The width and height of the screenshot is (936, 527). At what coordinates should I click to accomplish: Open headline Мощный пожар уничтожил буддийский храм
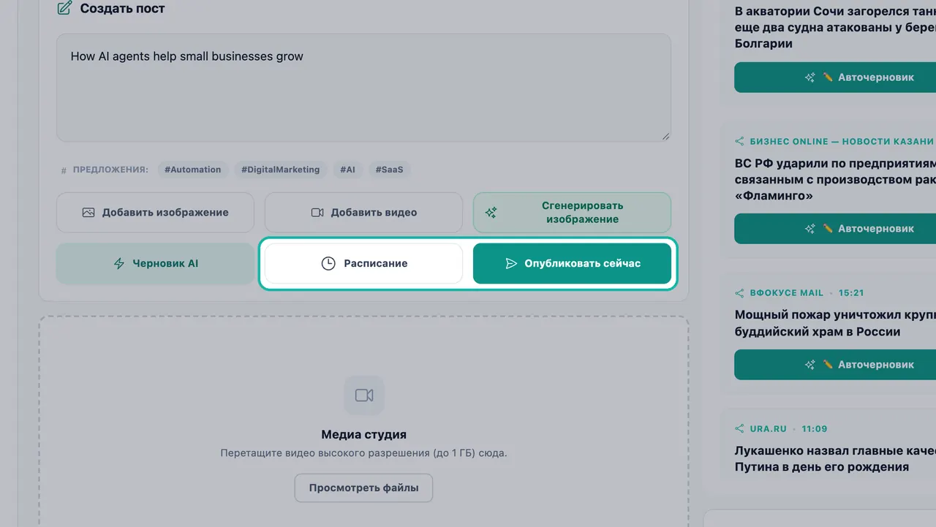[x=835, y=323]
